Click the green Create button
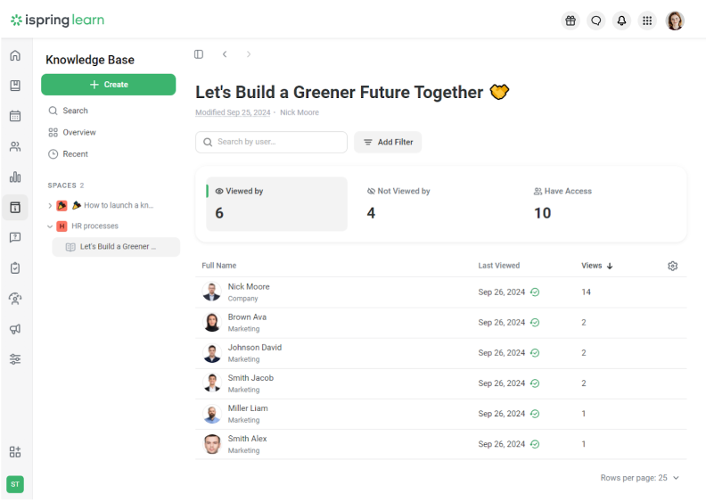 coord(109,85)
